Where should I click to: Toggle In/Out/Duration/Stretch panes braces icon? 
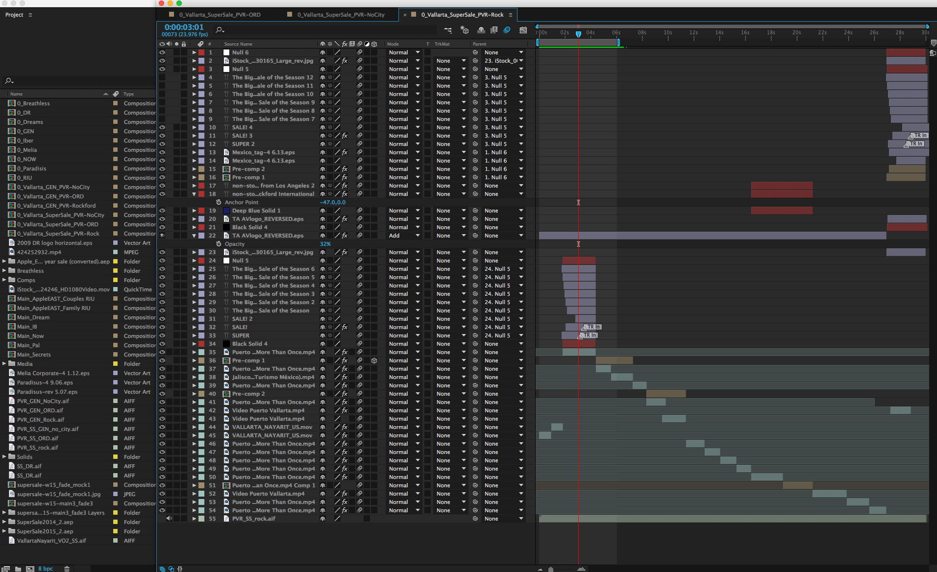180,569
